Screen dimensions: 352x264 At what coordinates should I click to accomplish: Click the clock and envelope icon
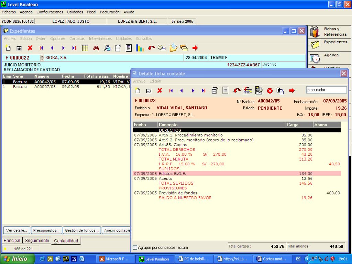[162, 47]
